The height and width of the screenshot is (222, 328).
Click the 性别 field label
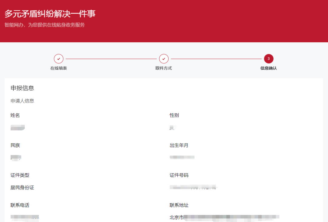coord(174,115)
